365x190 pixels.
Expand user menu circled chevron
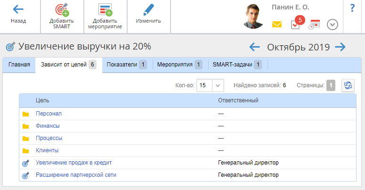coord(333,25)
